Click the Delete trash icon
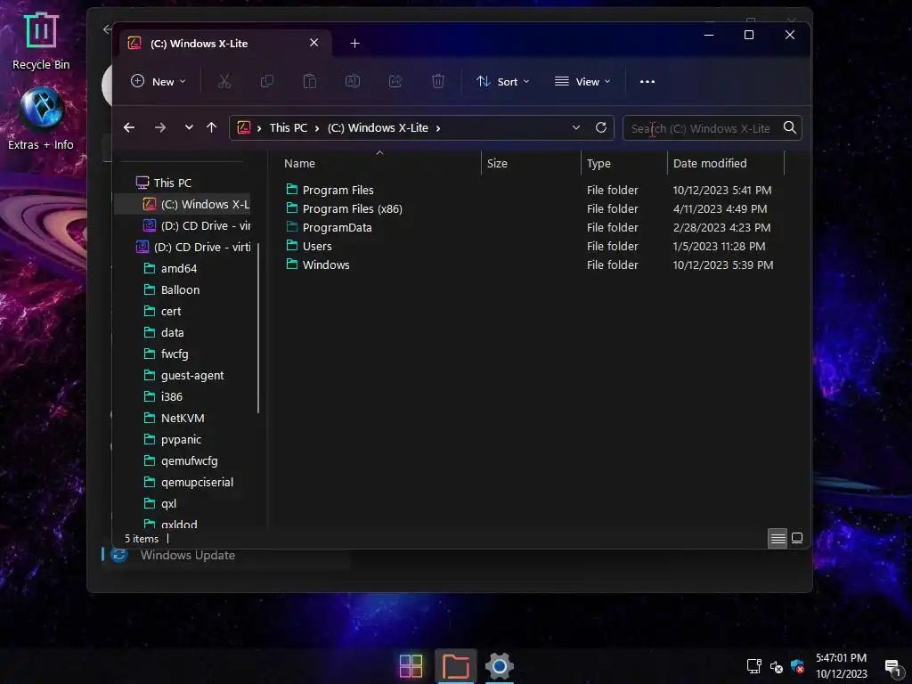 point(438,81)
